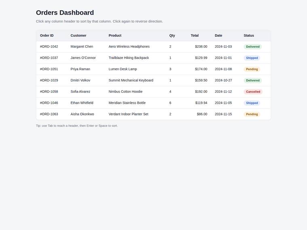
Task: Click the date 2024-11-12
Action: click(223, 92)
